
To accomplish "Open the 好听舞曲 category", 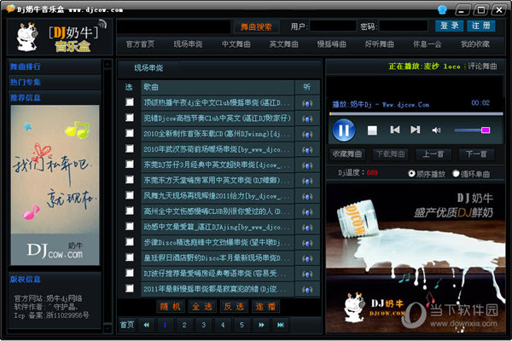I will [380, 44].
